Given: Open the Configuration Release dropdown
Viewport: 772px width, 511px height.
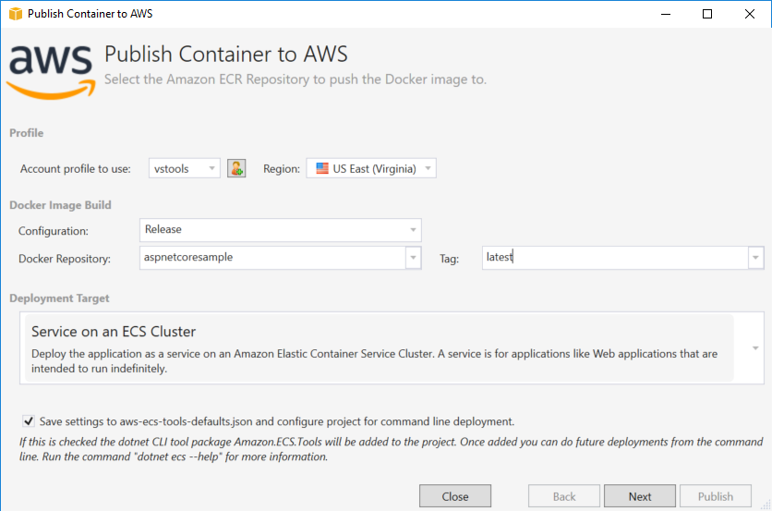Looking at the screenshot, I should click(413, 229).
